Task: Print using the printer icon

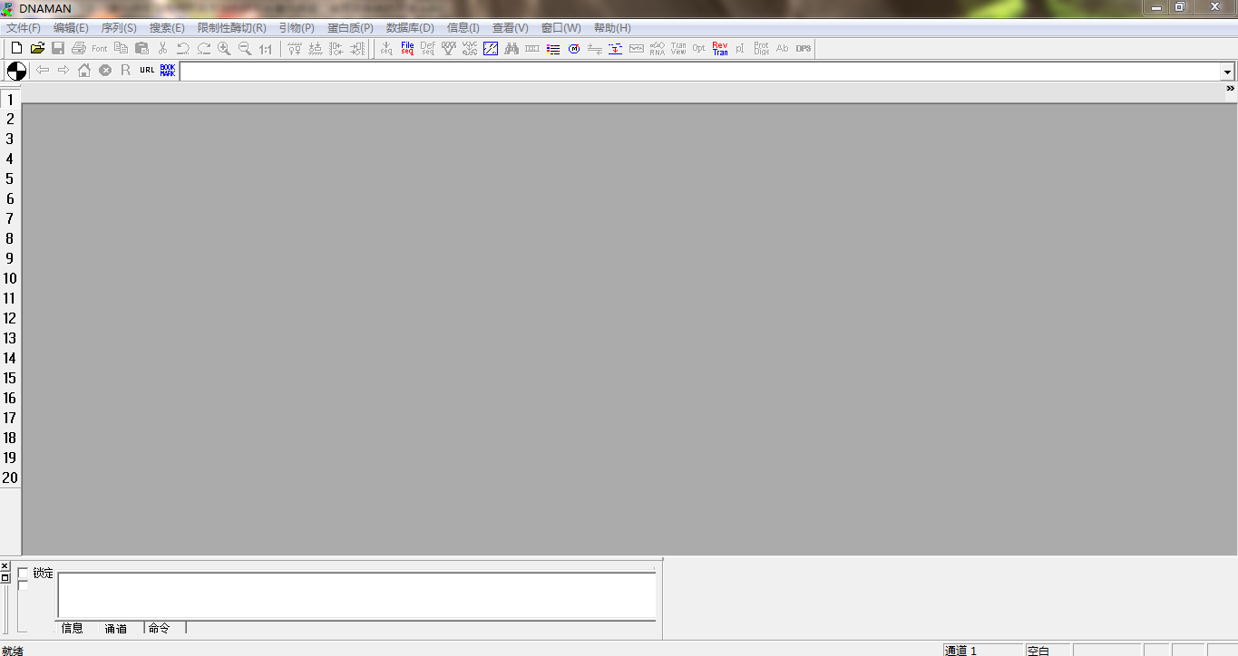Action: (79, 48)
